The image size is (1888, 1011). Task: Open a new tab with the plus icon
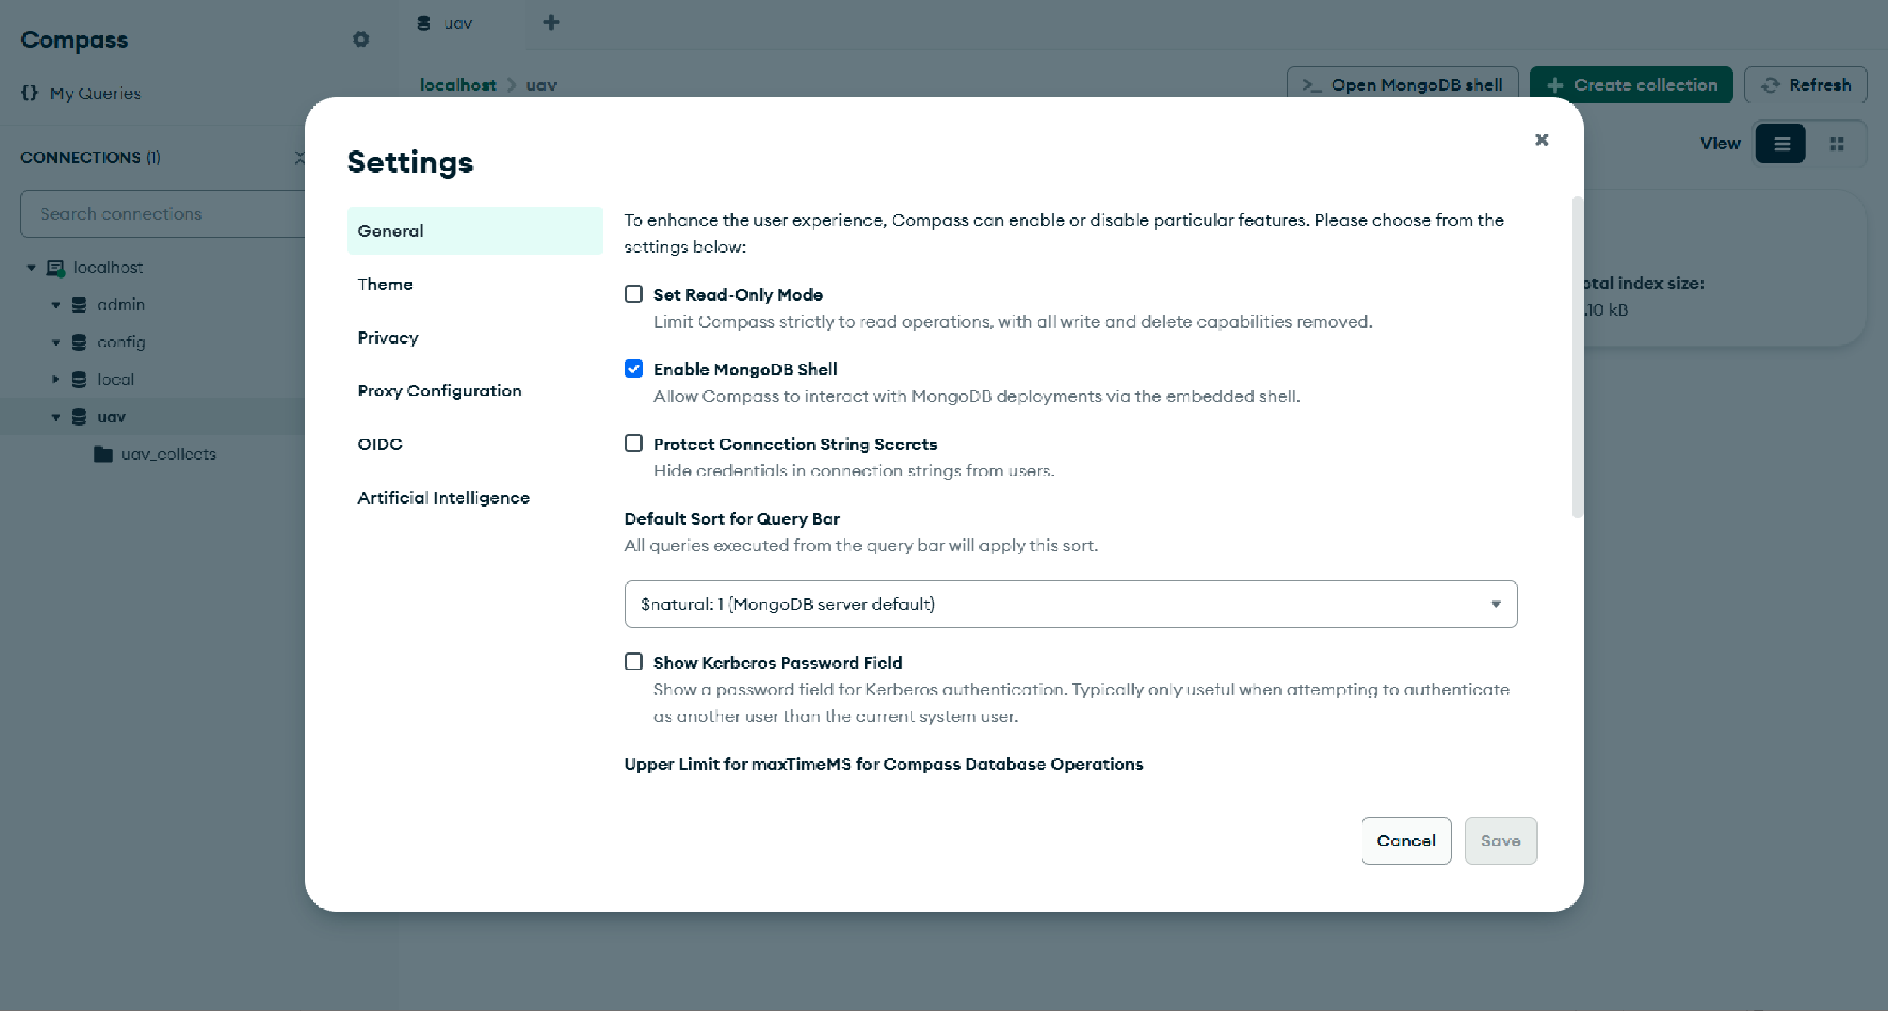(x=551, y=23)
